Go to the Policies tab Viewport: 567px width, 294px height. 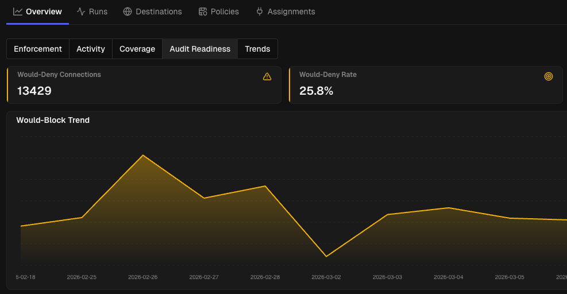[219, 11]
